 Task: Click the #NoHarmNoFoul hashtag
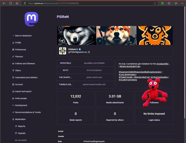[142, 77]
